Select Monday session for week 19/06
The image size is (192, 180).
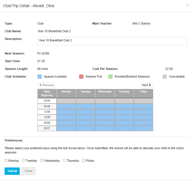click(66, 118)
